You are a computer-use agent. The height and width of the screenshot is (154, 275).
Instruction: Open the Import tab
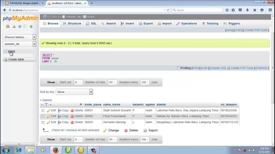click(165, 24)
